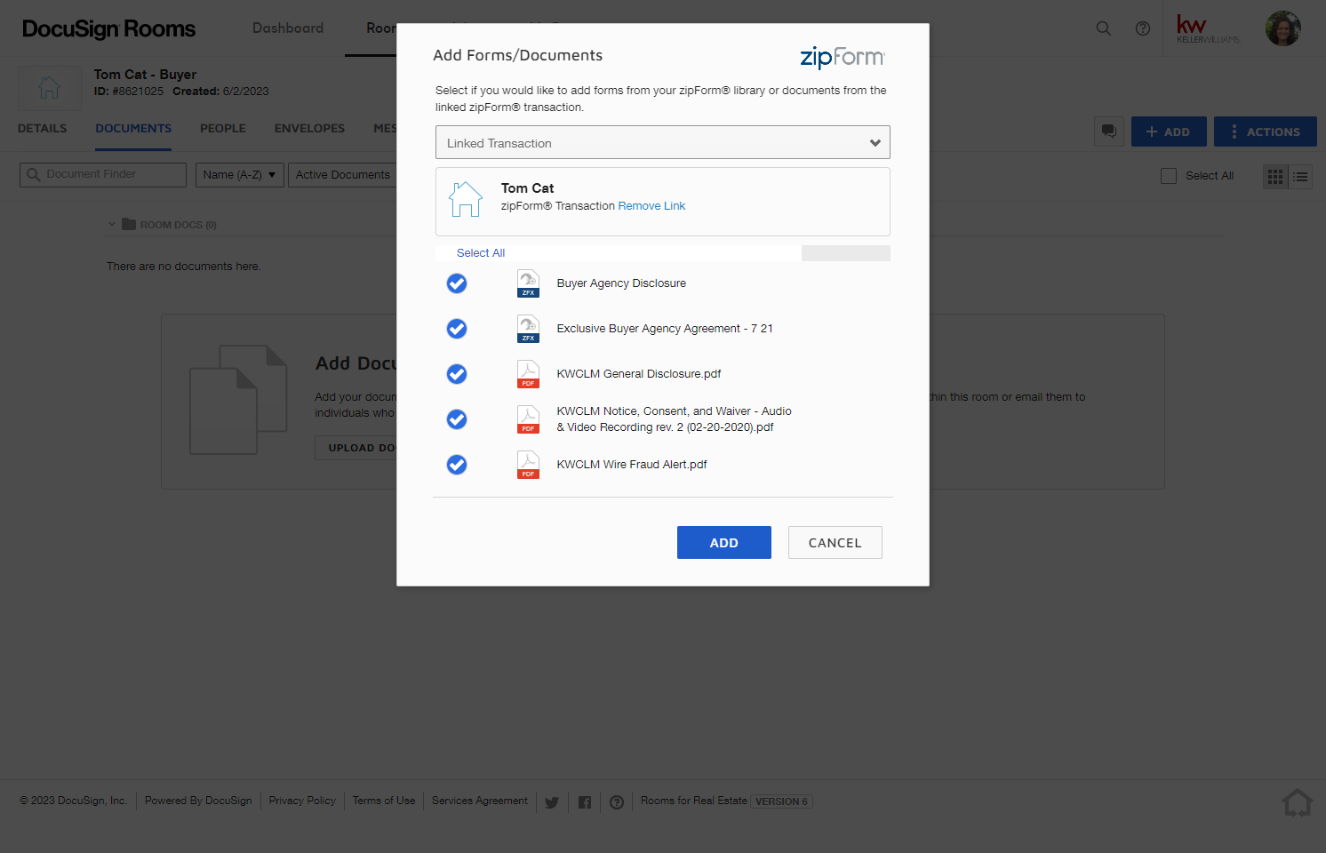This screenshot has height=853, width=1326.
Task: Open the Twitter icon in footer
Action: [x=551, y=802]
